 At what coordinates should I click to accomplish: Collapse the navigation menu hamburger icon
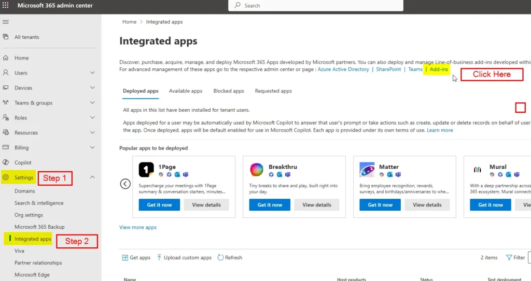coord(6,22)
